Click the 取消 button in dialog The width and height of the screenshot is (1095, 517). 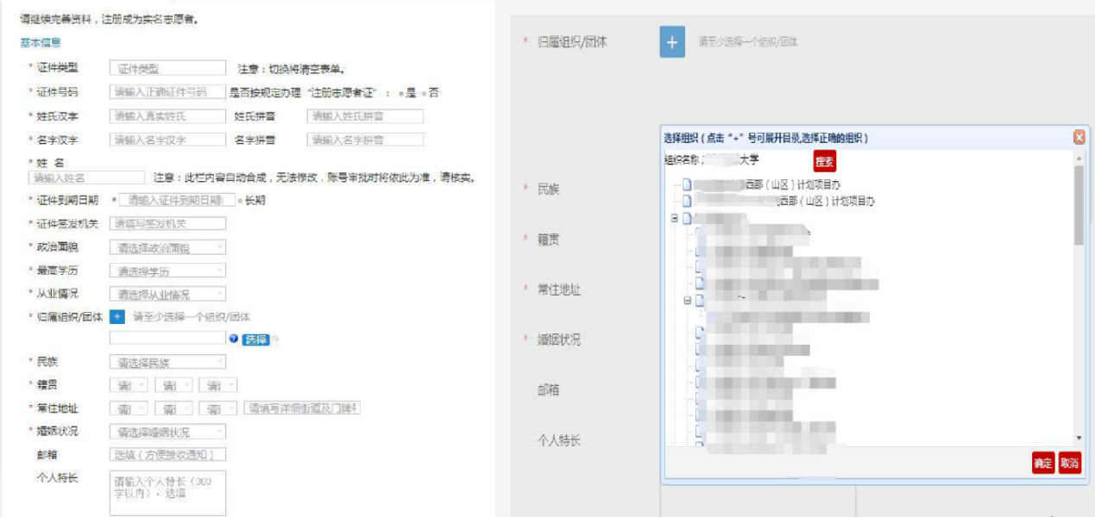(1069, 463)
